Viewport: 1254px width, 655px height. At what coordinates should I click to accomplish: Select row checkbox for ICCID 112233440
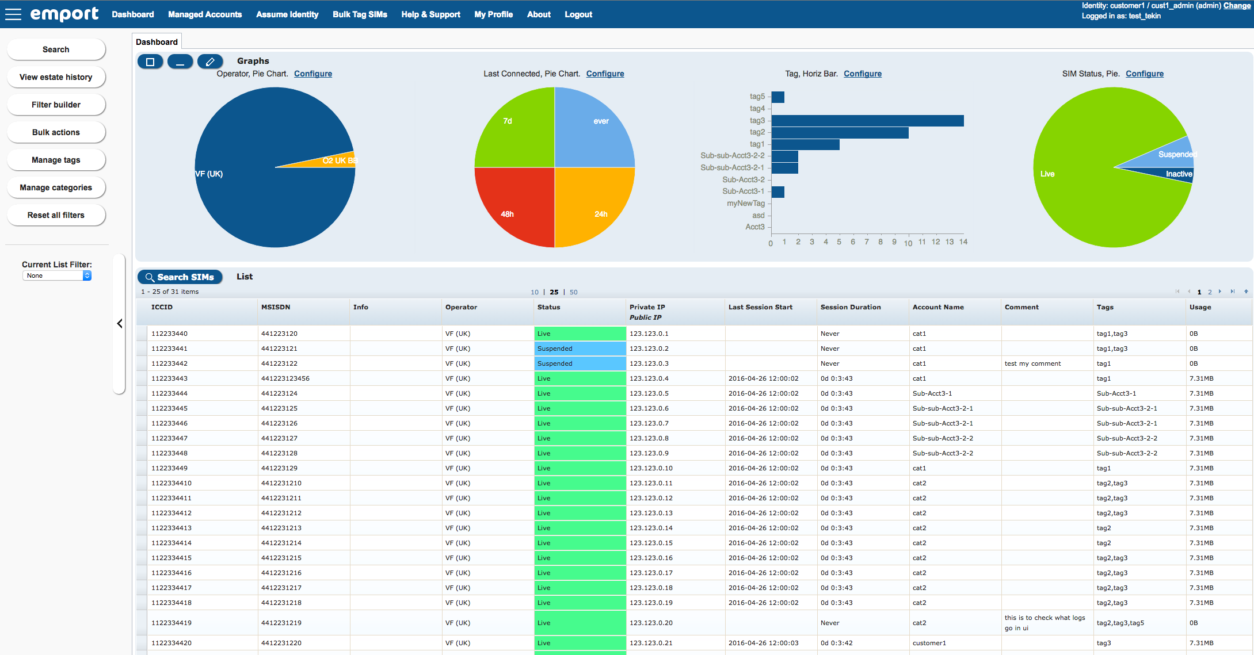click(x=142, y=334)
